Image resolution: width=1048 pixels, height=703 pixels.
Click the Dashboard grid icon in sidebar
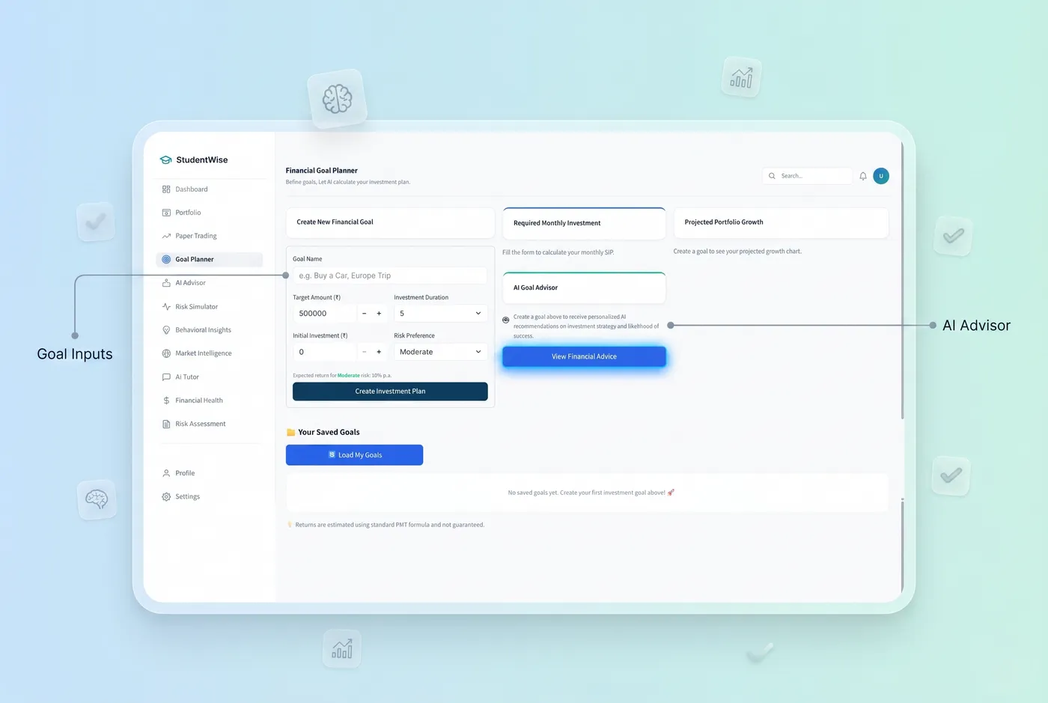(x=166, y=189)
